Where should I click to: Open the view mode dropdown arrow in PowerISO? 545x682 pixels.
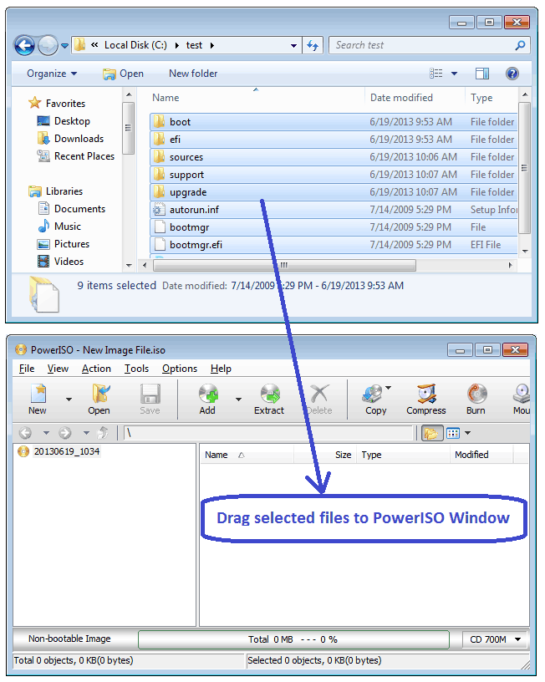[468, 433]
